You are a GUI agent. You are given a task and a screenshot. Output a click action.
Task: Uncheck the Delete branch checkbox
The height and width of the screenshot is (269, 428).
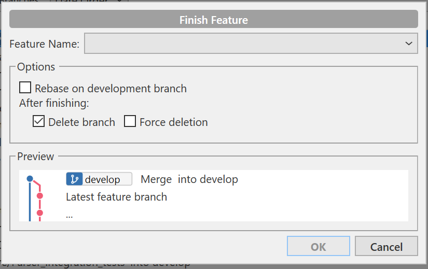(x=38, y=121)
